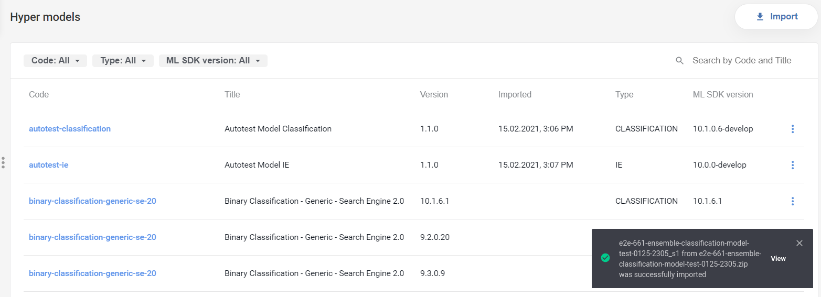Click the IE type cell
Viewport: 821px width, 297px height.
coord(619,165)
